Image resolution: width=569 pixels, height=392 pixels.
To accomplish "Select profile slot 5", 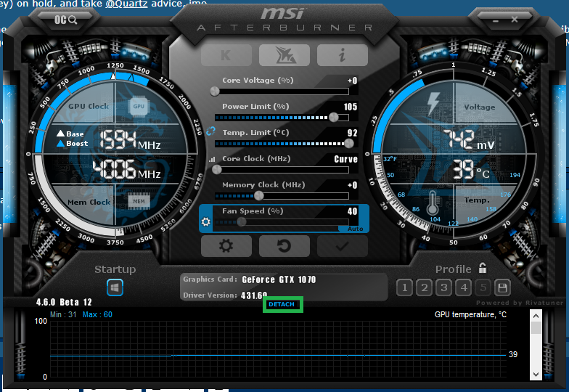I will pos(483,287).
